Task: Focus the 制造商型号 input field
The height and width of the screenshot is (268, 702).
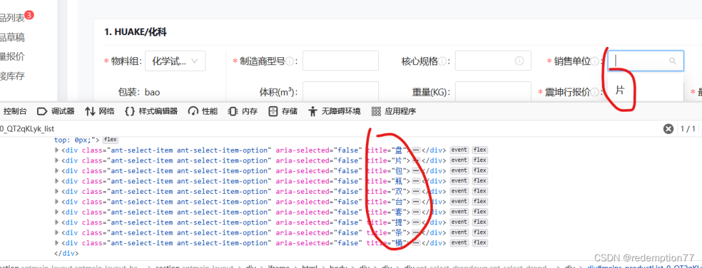Action: pyautogui.click(x=341, y=60)
